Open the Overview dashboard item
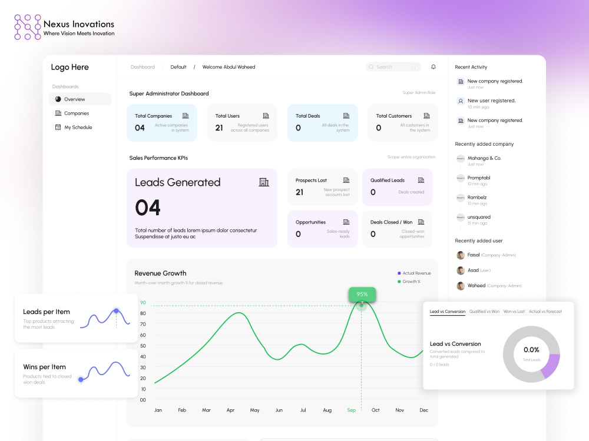Viewport: 589px width, 441px height. pyautogui.click(x=80, y=99)
